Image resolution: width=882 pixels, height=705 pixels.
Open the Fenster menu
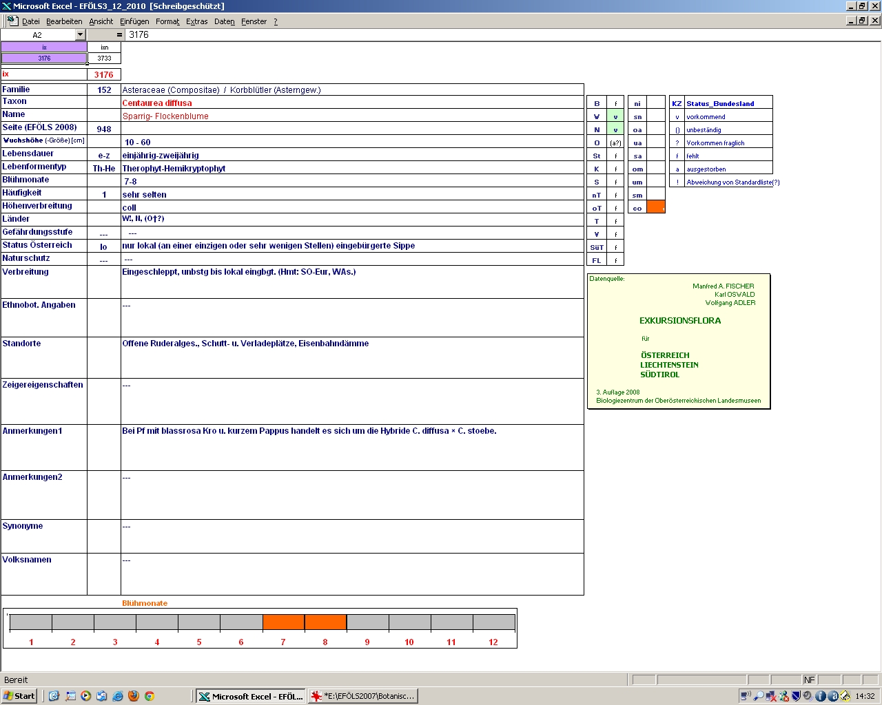pos(254,21)
